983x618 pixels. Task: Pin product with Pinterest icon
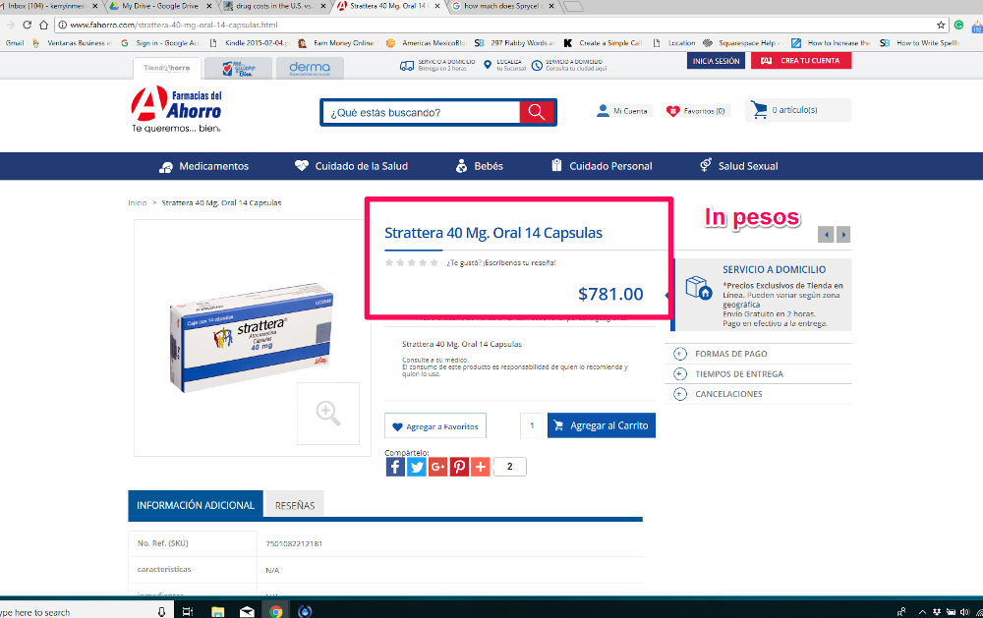pos(459,467)
